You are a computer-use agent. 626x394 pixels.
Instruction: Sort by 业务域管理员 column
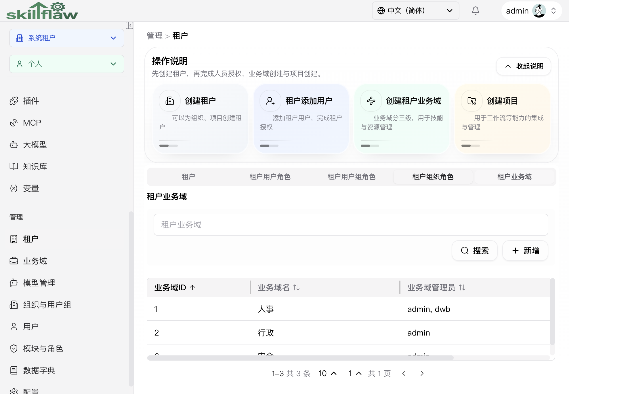click(436, 287)
